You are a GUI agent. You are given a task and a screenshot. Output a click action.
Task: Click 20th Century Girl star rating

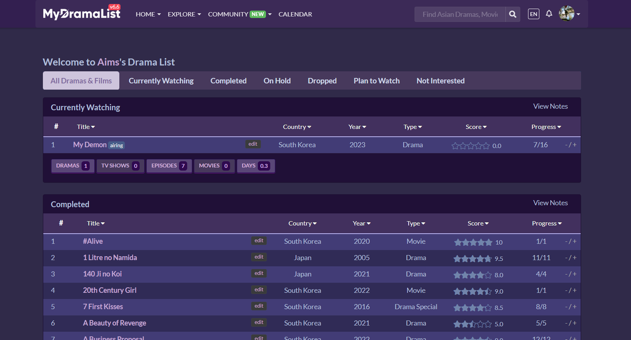473,291
